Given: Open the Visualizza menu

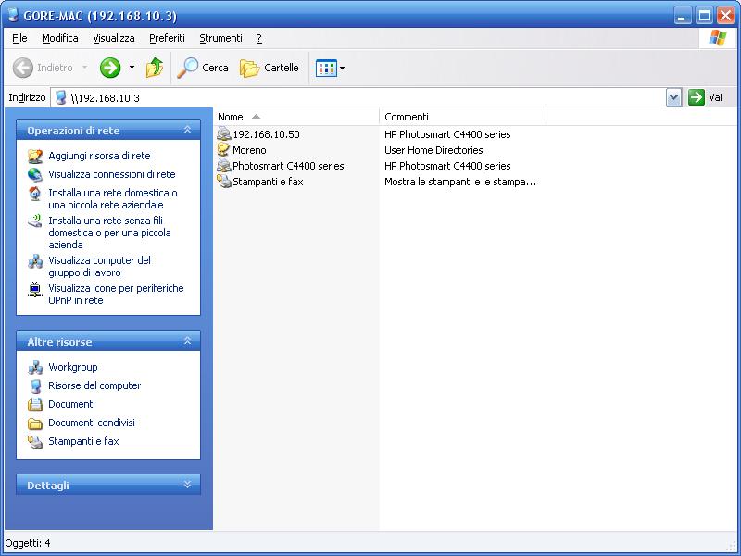Looking at the screenshot, I should (113, 38).
